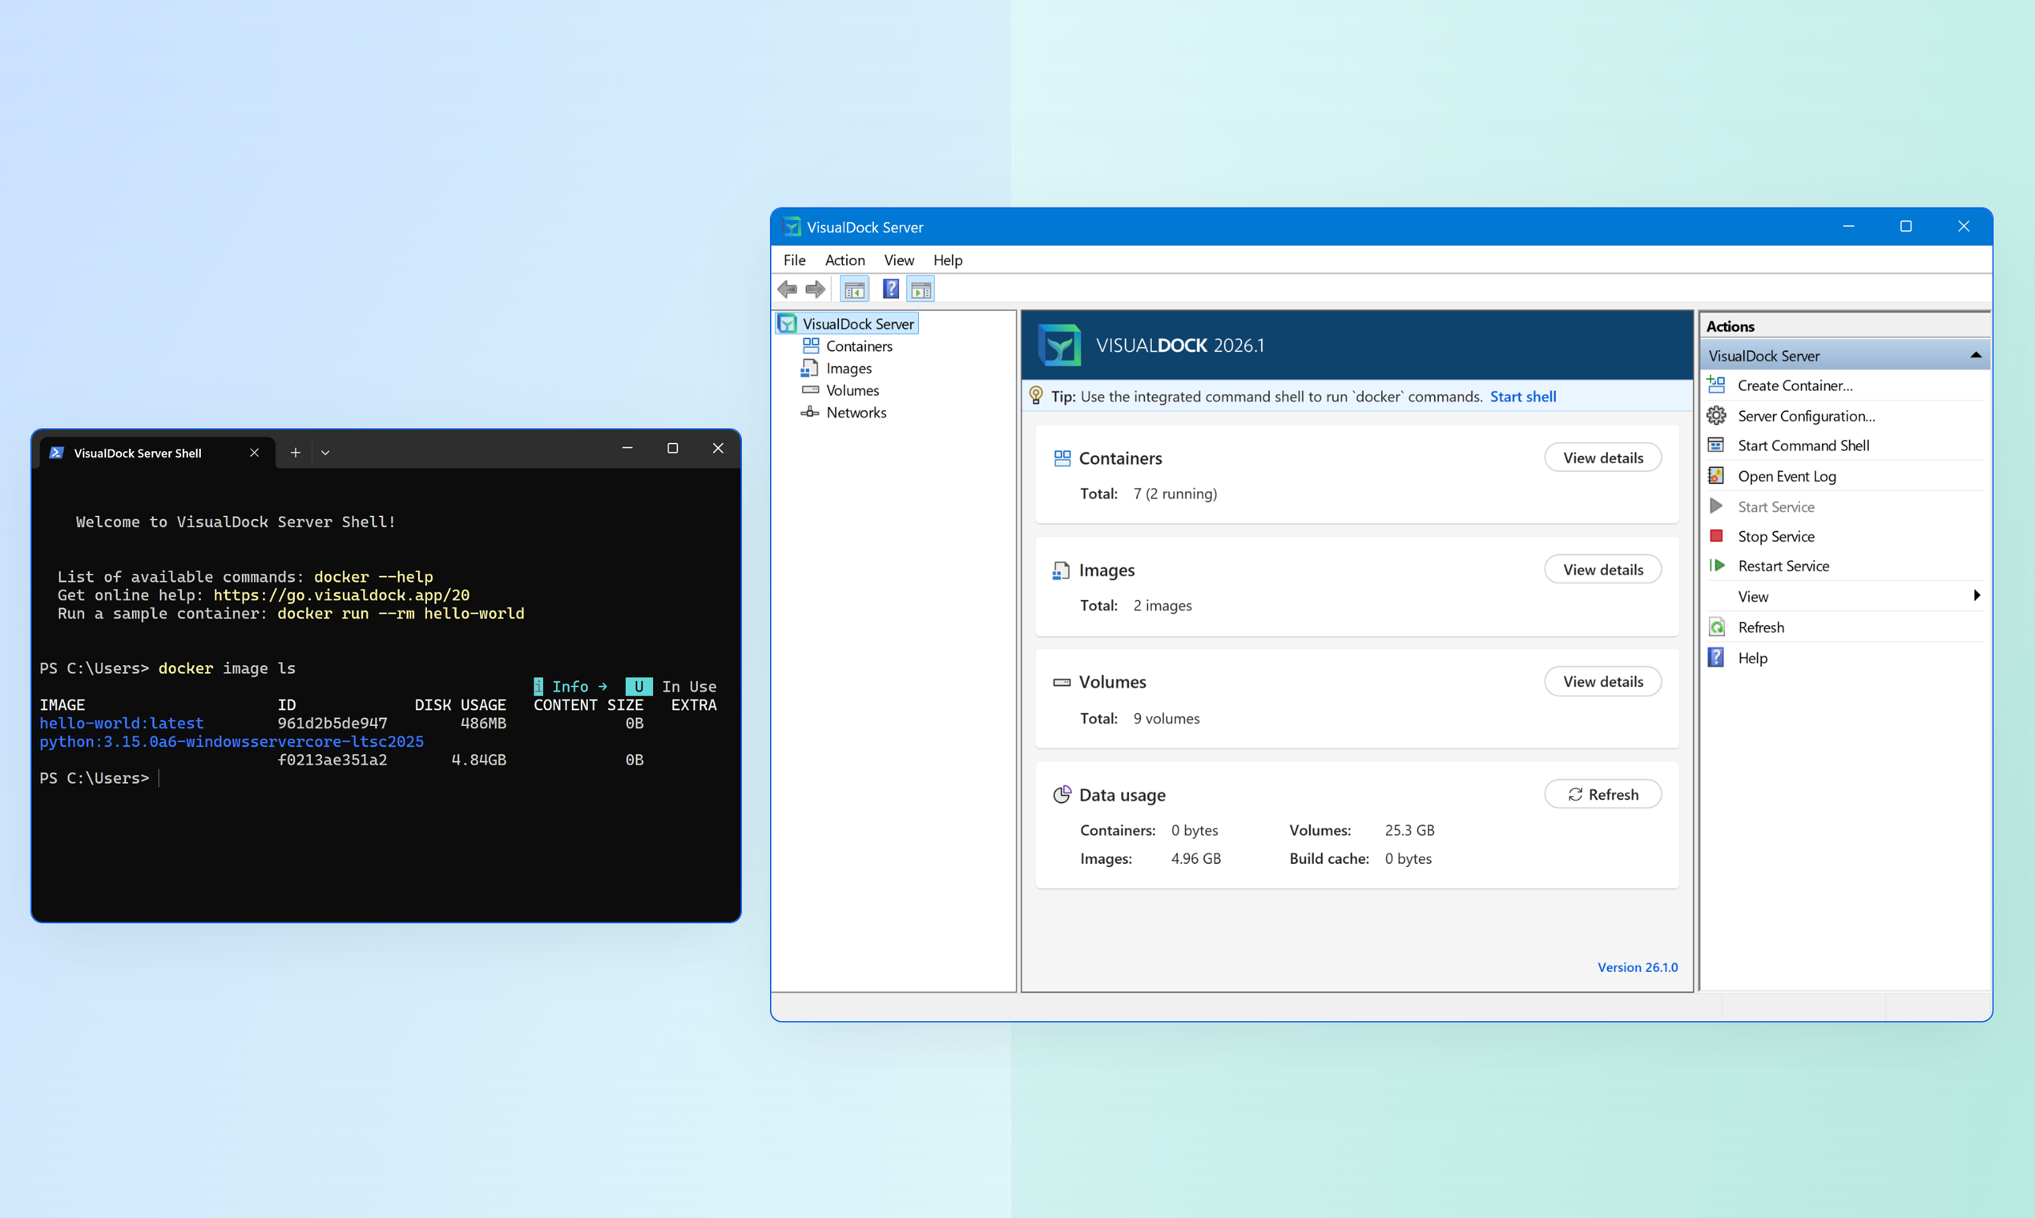The image size is (2035, 1218).
Task: Open Event Log using its notebook icon
Action: [1717, 475]
